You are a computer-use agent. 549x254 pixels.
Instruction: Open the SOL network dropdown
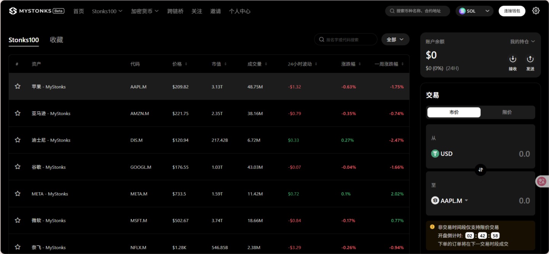[x=474, y=11]
